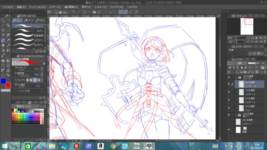Expand the second layer folder arrow

tap(236, 115)
